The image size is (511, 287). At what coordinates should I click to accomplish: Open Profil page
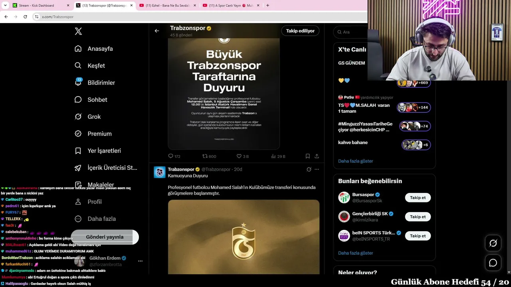[x=88, y=202]
